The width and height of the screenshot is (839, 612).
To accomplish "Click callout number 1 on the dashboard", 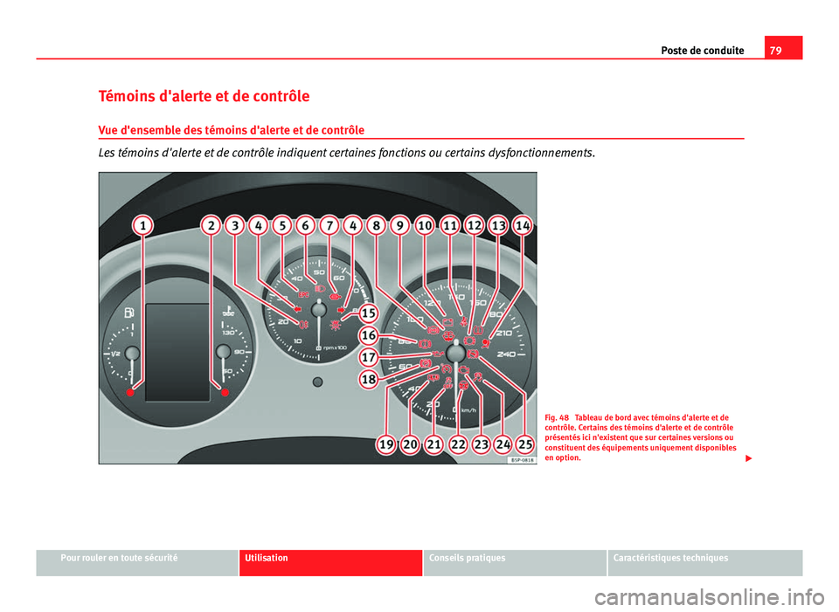I will click(142, 225).
